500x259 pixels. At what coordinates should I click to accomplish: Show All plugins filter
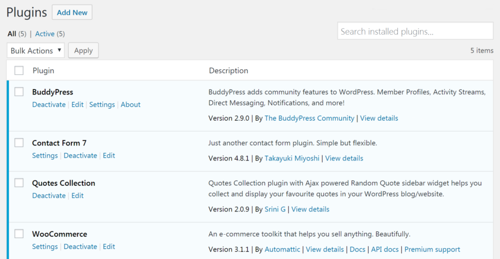tap(12, 34)
